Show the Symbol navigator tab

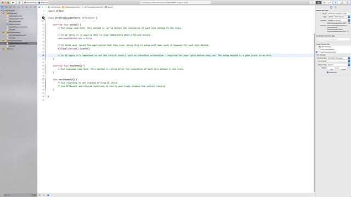click(10, 7)
